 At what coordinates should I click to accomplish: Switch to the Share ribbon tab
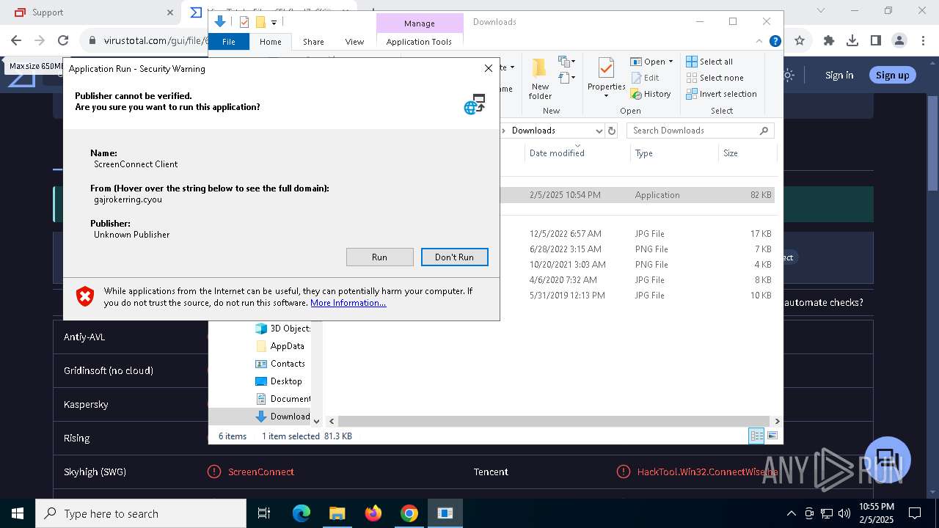pos(313,42)
